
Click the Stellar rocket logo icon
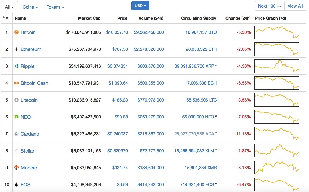tap(16, 151)
